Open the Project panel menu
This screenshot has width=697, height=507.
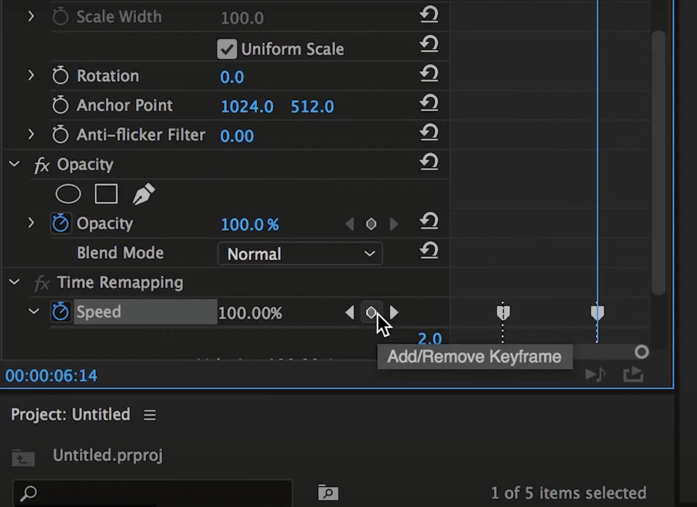[149, 415]
